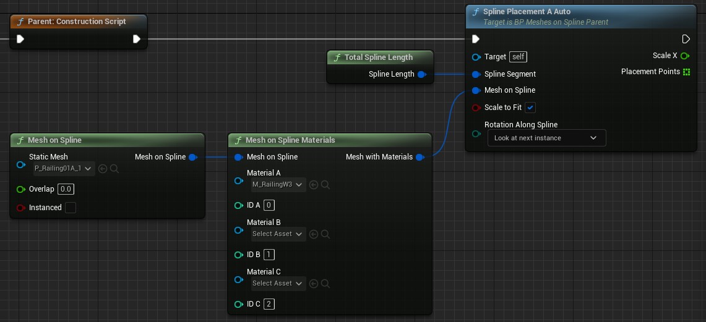Click the Overlap green input pin
706x322 pixels.
pyautogui.click(x=21, y=189)
